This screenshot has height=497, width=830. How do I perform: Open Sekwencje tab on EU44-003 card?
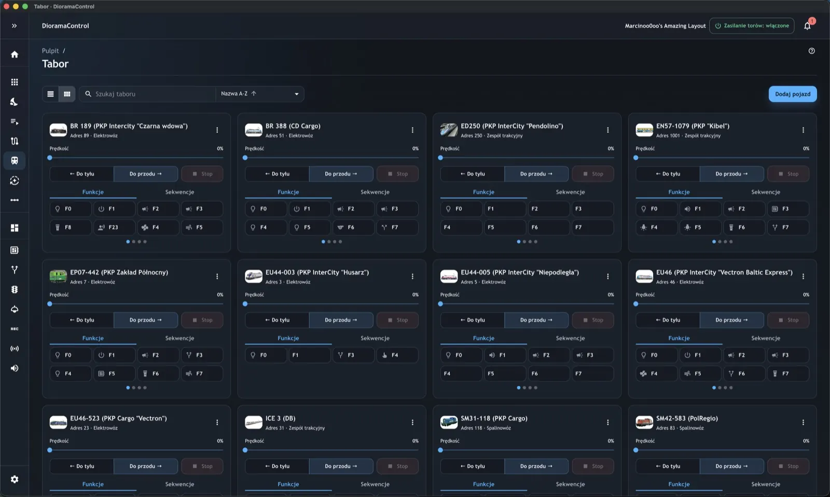pos(375,338)
